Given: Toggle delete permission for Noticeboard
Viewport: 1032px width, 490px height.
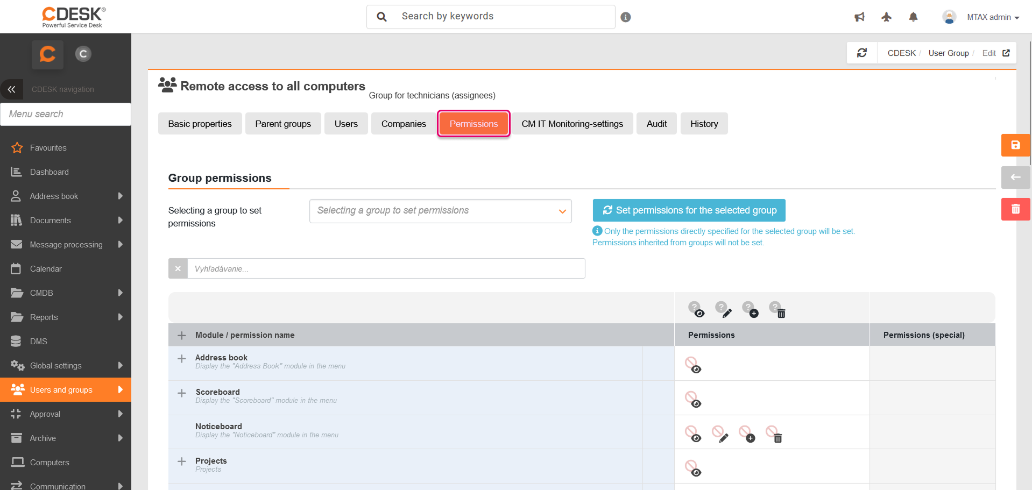Looking at the screenshot, I should pos(774,434).
